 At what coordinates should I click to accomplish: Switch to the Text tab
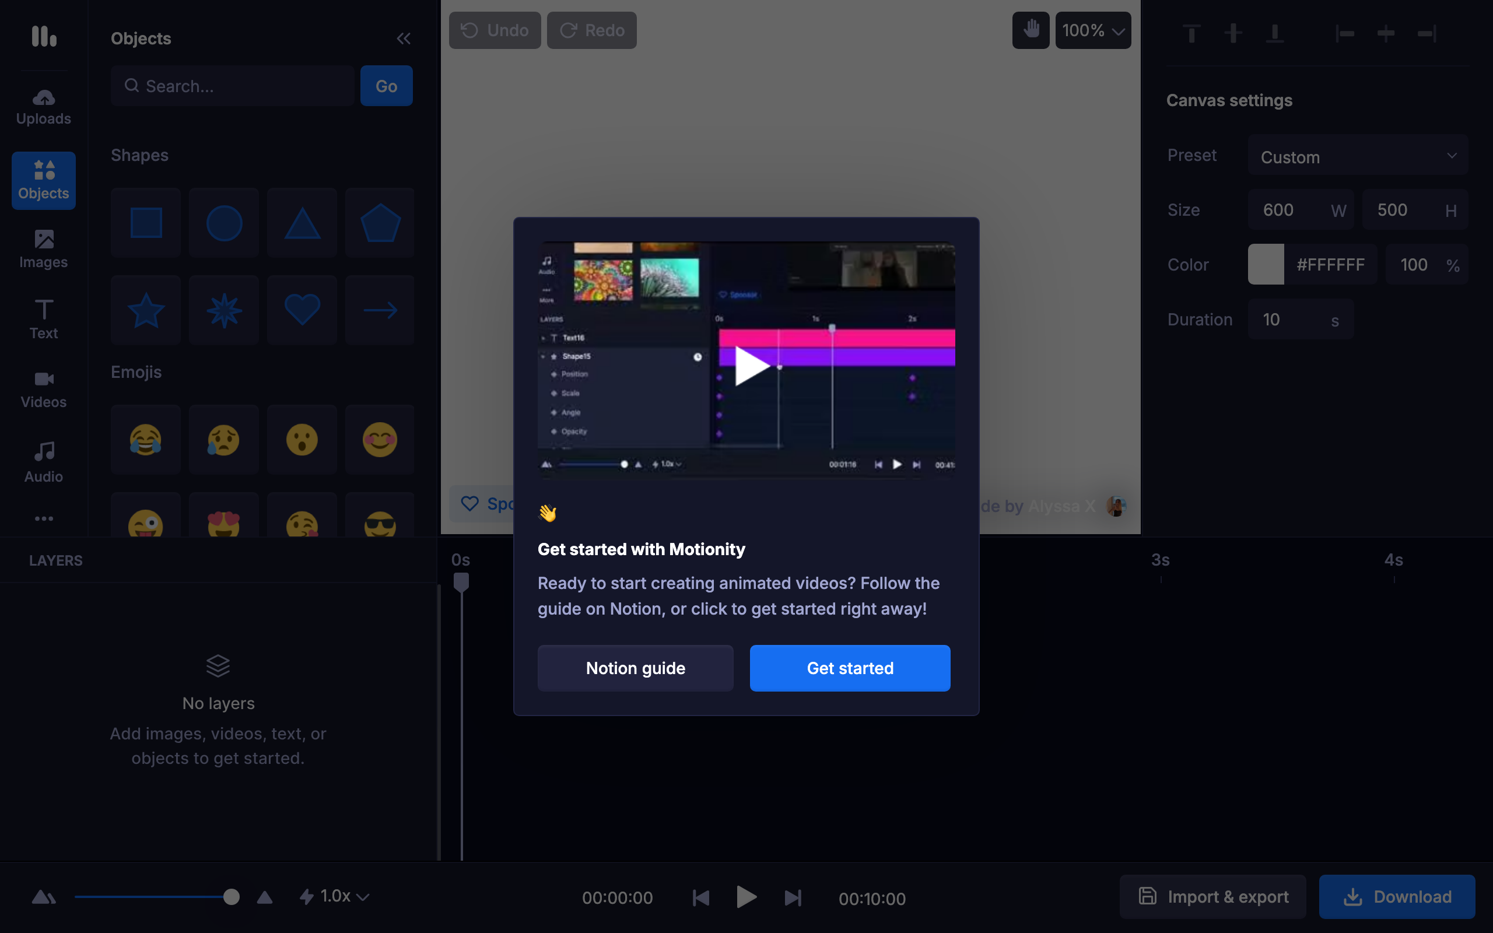pos(43,320)
